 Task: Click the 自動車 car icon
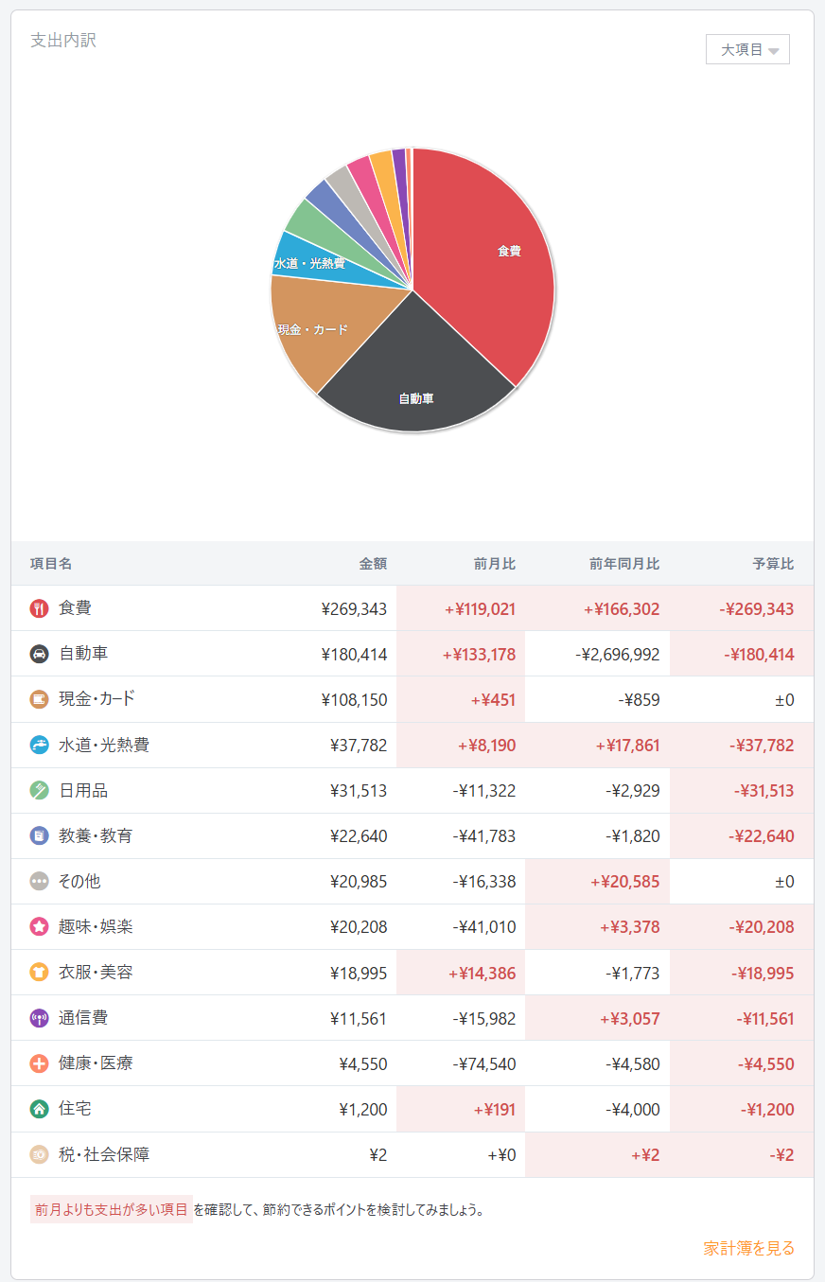(x=39, y=654)
